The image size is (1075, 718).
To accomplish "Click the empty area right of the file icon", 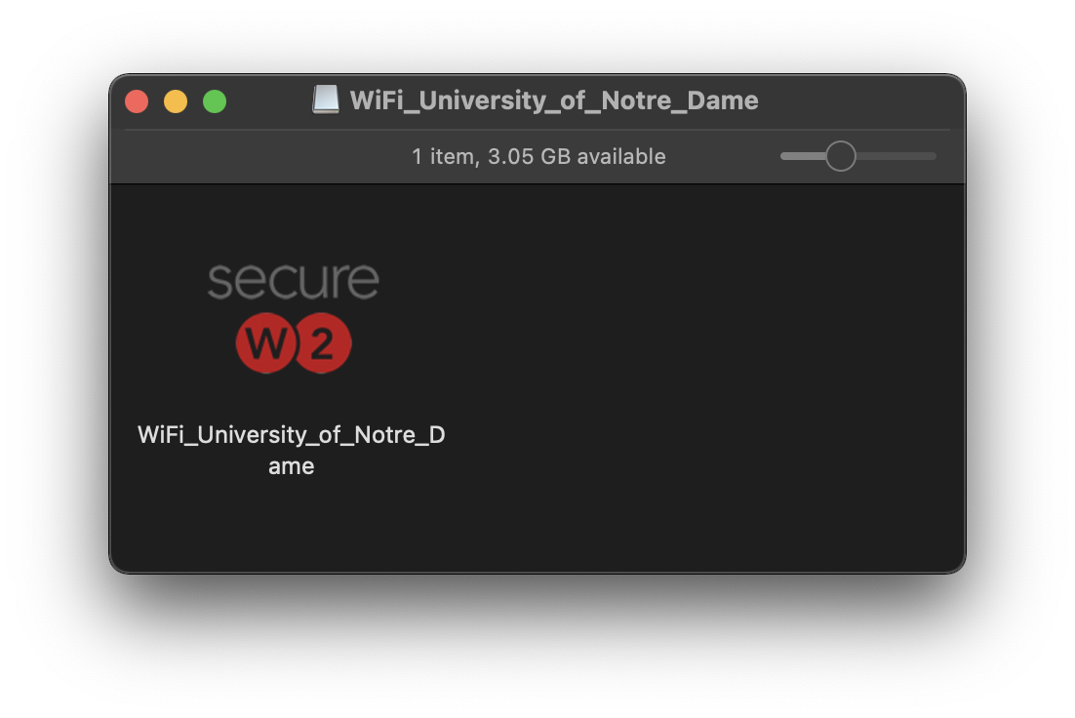I will [x=683, y=371].
